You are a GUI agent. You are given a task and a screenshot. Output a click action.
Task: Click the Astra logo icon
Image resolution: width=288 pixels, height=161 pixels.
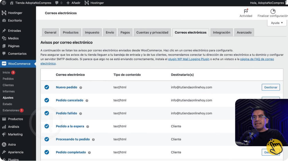pyautogui.click(x=4, y=144)
